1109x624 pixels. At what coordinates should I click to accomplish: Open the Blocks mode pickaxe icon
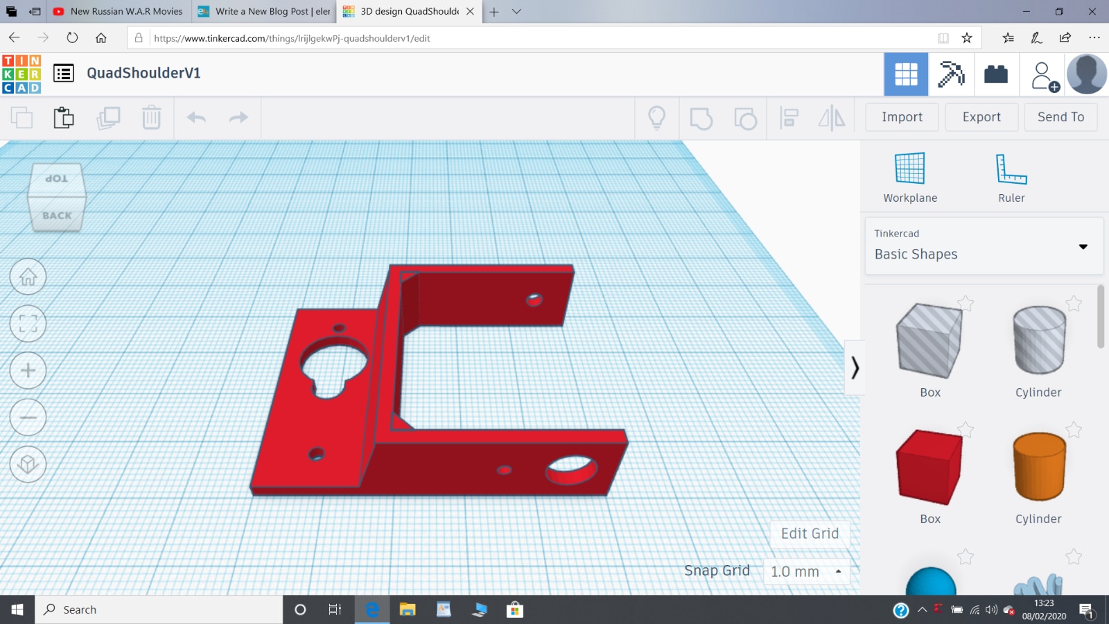tap(951, 74)
